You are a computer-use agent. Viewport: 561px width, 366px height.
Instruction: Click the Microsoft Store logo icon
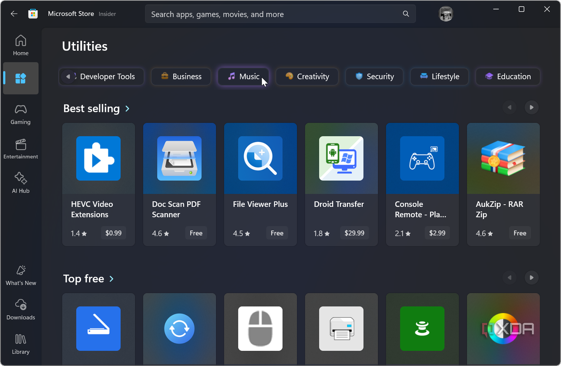pyautogui.click(x=33, y=14)
